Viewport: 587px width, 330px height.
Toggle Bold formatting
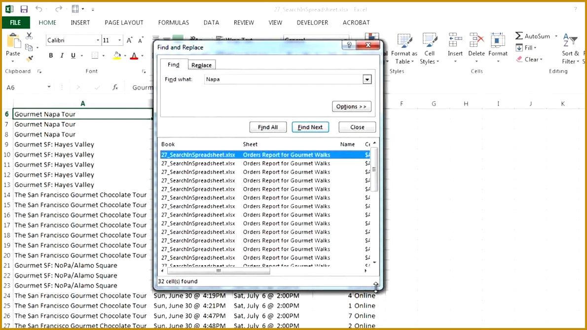[x=50, y=55]
